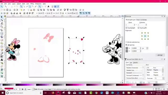Click the Undo toolbar icon
The width and height of the screenshot is (168, 95).
point(22,10)
